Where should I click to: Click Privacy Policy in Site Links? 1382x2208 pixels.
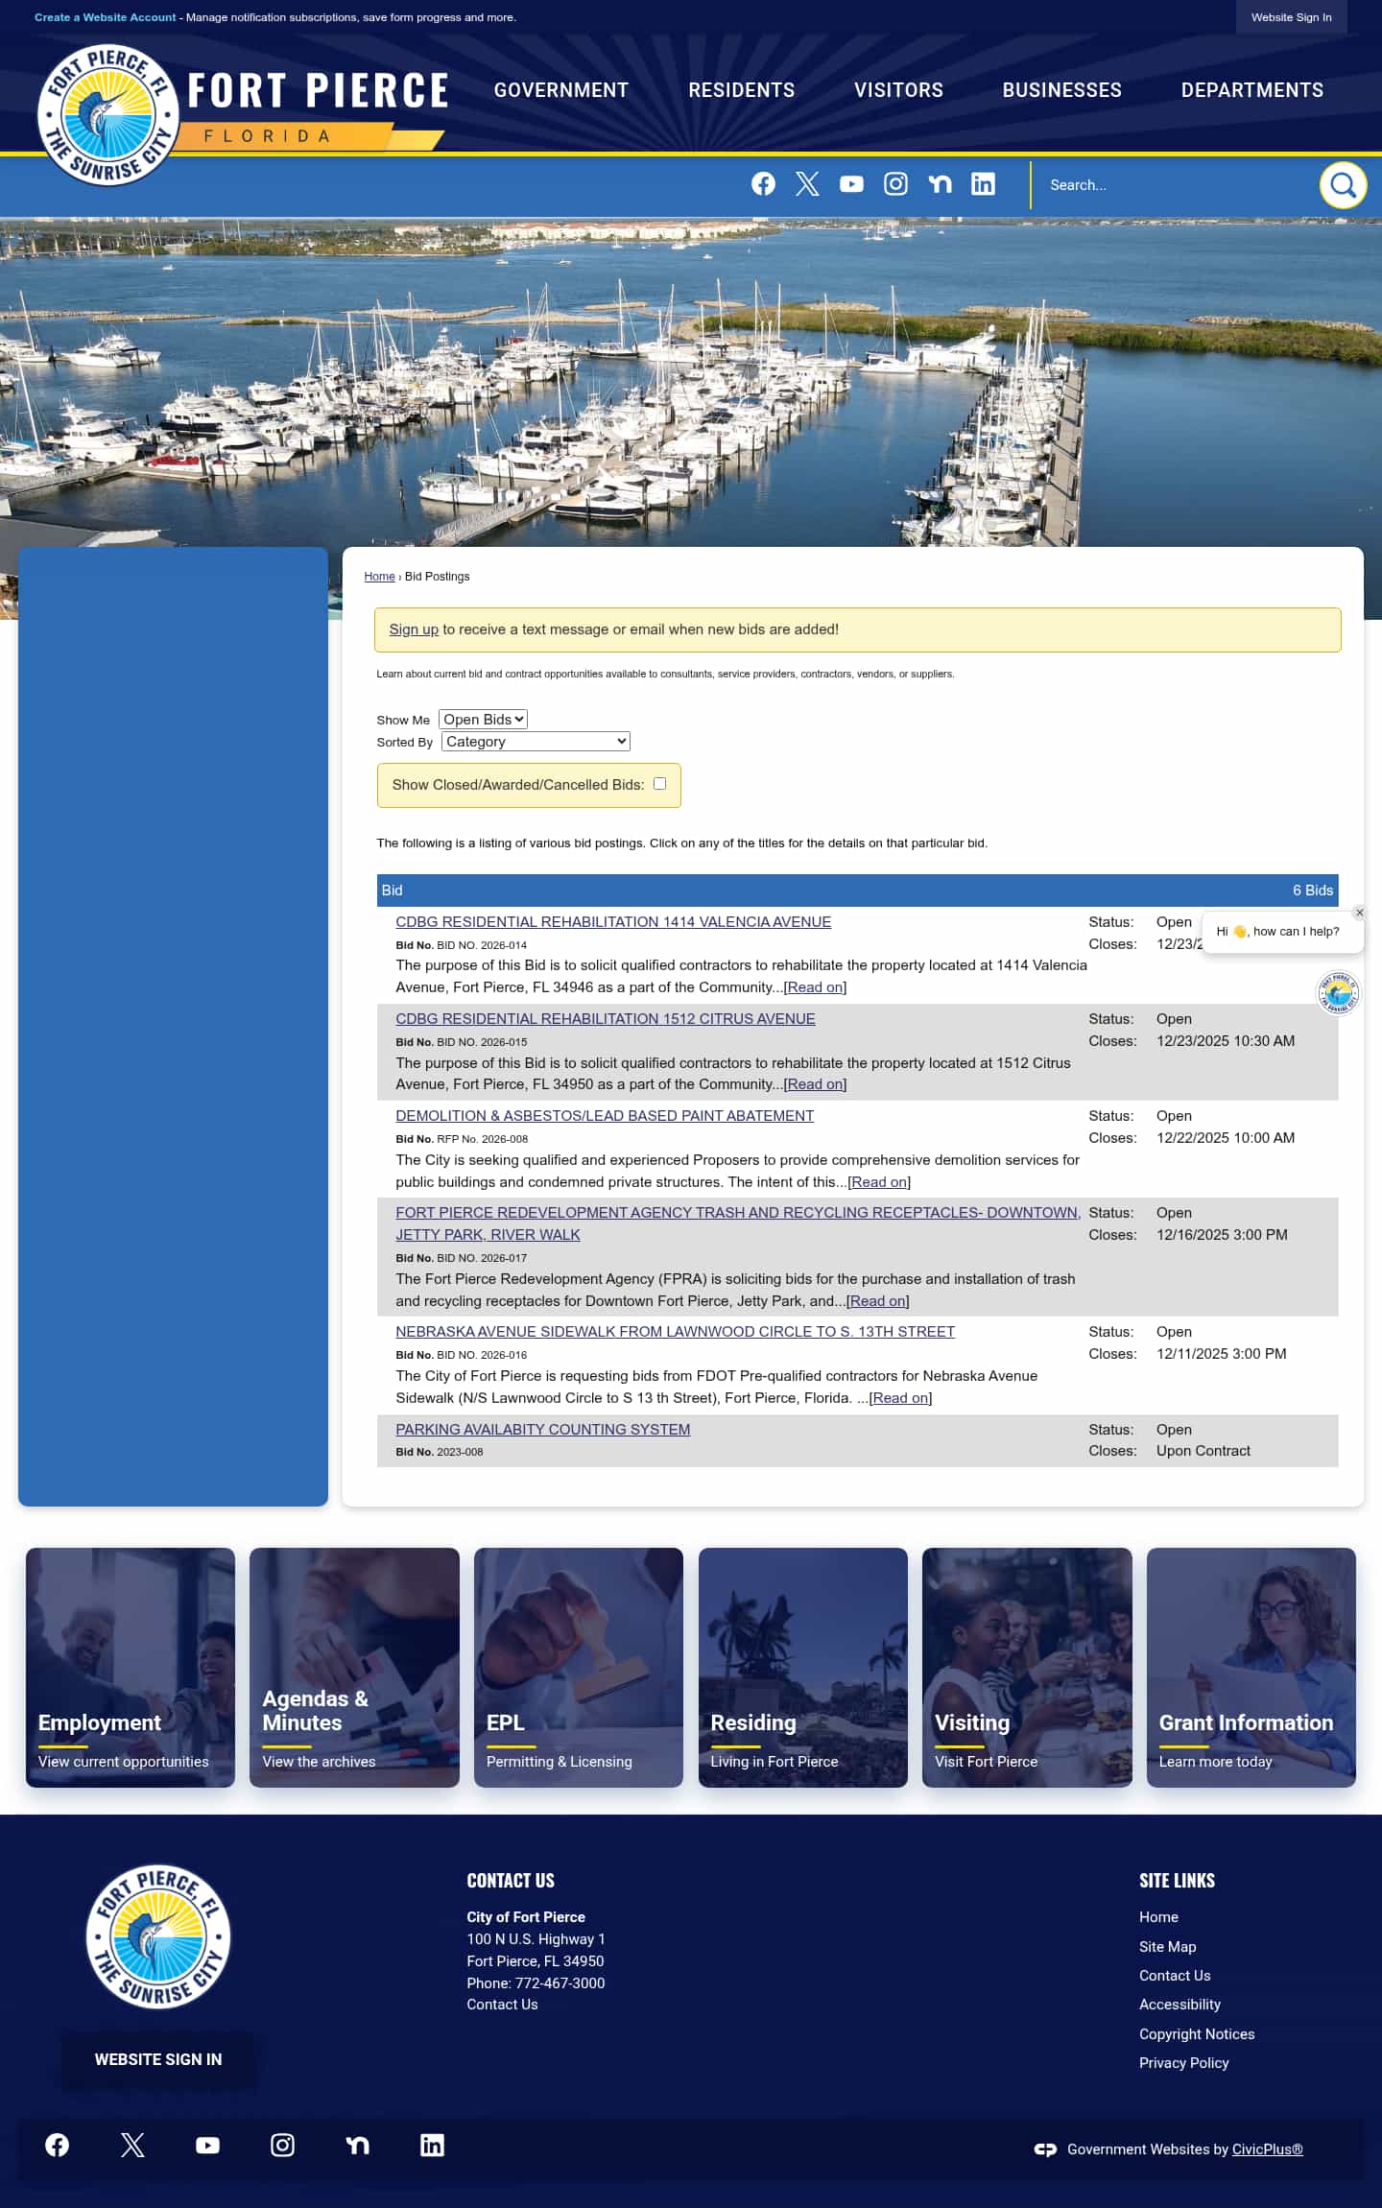(1183, 2062)
